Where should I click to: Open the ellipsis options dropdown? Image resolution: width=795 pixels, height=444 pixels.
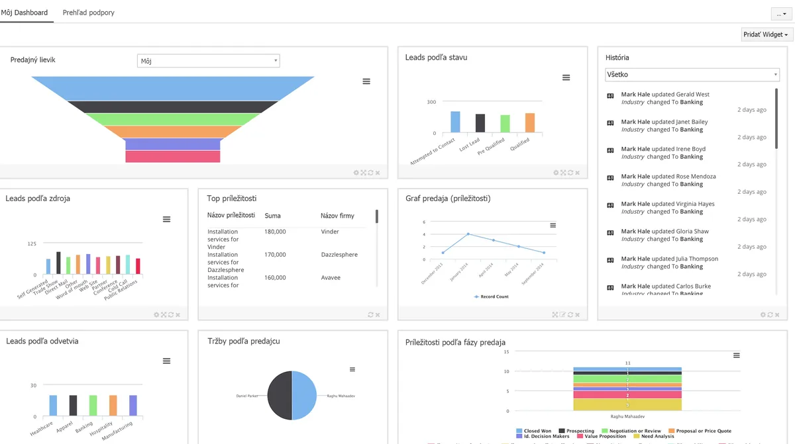tap(782, 14)
